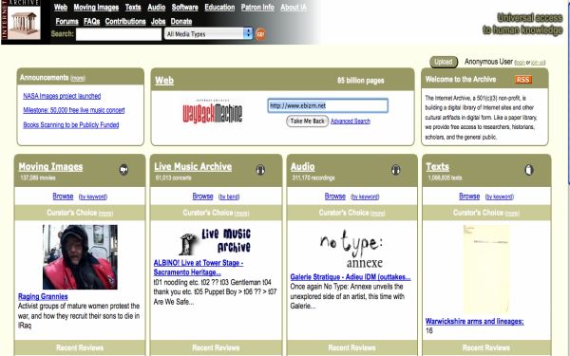This screenshot has width=570, height=356.
Task: Click more next to Moving Images Curator's Choice
Action: 105,214
